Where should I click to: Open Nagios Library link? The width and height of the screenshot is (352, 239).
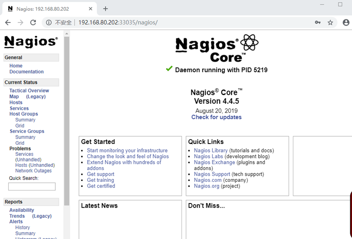point(211,150)
